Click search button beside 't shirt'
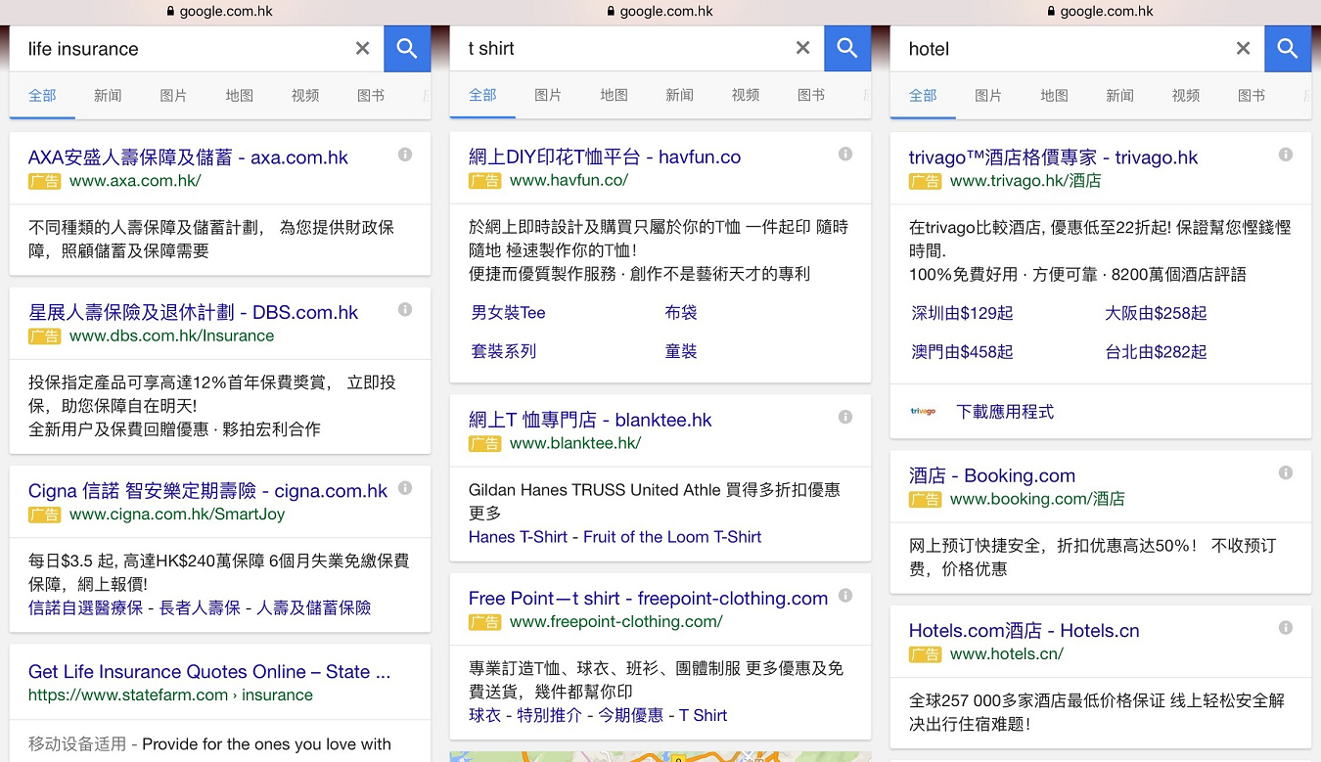 847,49
